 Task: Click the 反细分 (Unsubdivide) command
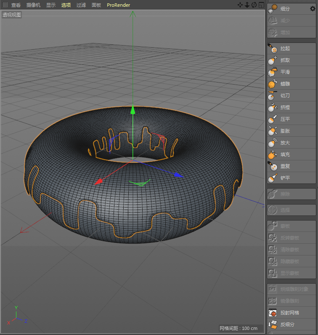(x=287, y=324)
